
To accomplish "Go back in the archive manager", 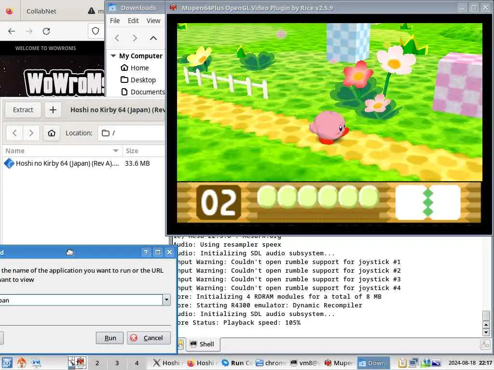I will pyautogui.click(x=14, y=133).
